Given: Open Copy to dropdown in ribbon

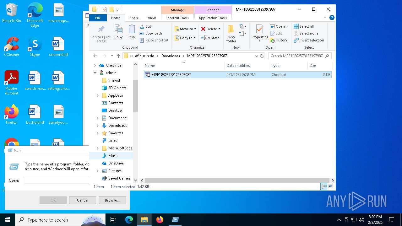Looking at the screenshot, I should 185,38.
